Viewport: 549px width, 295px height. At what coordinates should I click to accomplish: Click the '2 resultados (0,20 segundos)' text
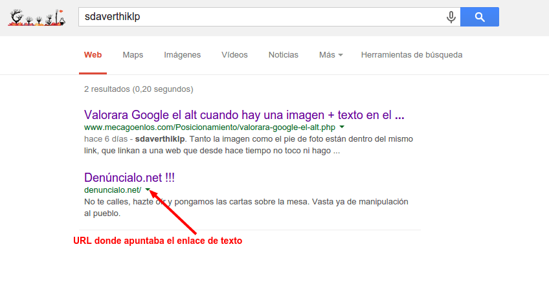tap(139, 89)
